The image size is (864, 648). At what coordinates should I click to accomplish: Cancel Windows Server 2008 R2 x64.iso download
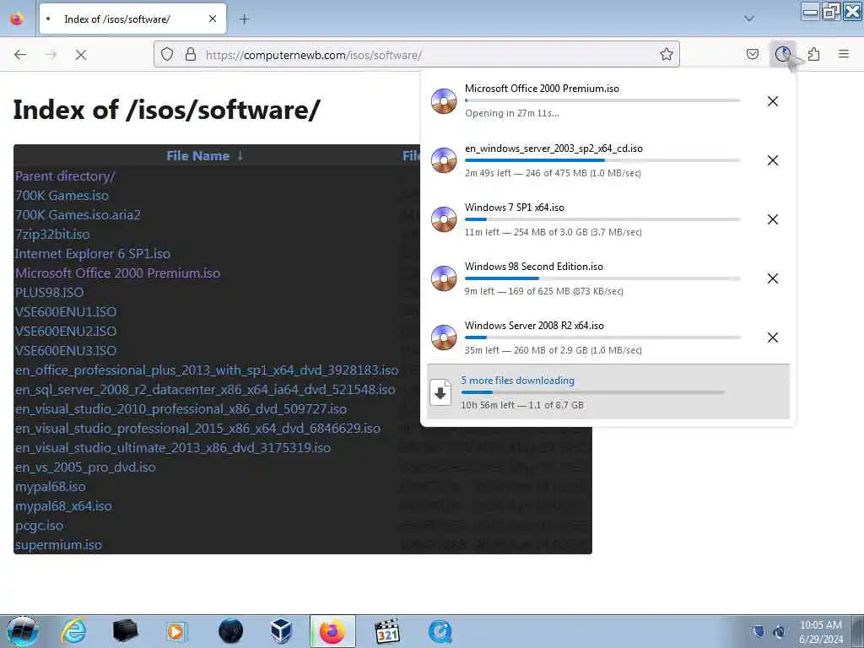tap(773, 337)
